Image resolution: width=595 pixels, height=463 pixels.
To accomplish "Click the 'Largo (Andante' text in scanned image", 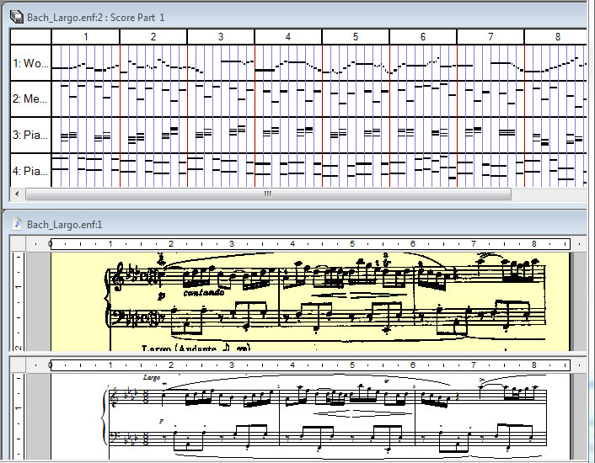I will [179, 349].
